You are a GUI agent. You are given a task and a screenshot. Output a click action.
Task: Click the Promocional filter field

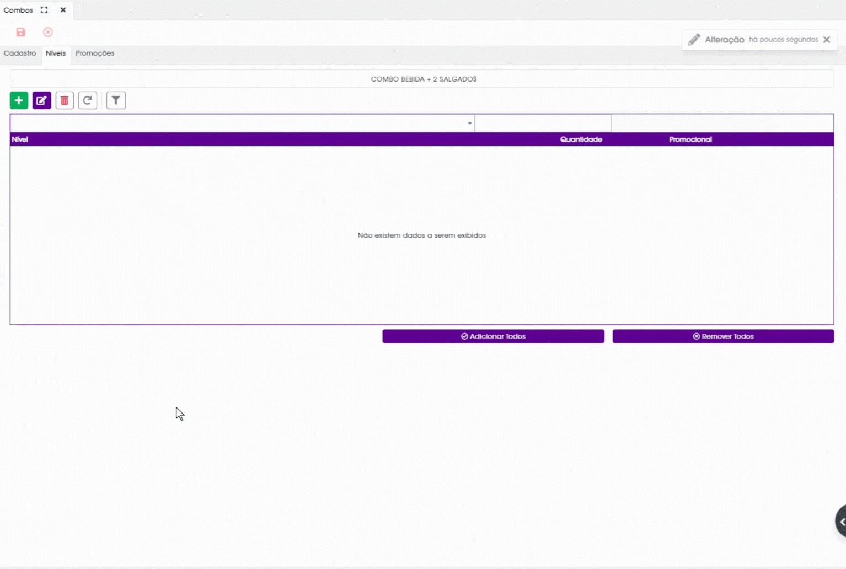(x=722, y=123)
